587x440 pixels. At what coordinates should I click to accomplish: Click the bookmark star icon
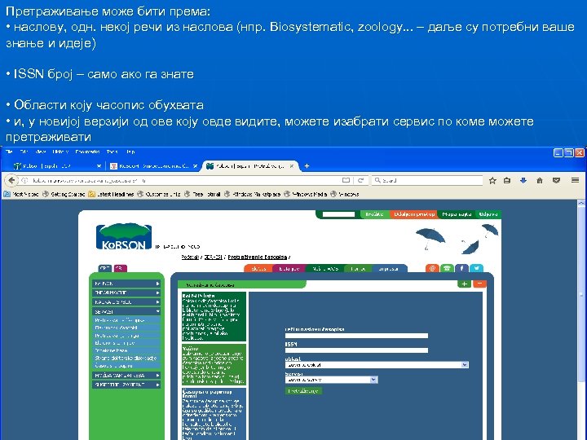(492, 181)
